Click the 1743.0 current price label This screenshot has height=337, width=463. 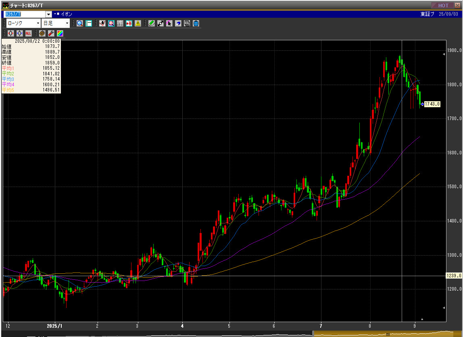coord(432,104)
